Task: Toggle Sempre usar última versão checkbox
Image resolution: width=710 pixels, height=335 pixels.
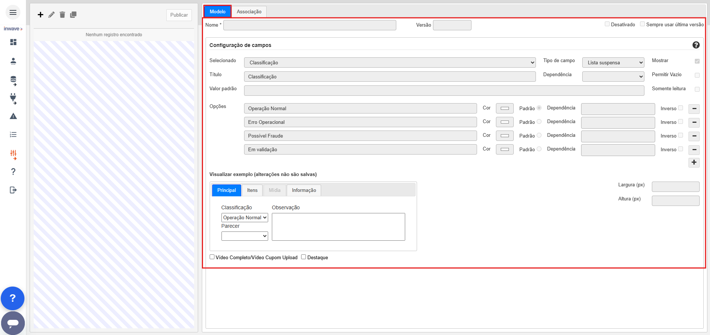Action: pos(643,24)
